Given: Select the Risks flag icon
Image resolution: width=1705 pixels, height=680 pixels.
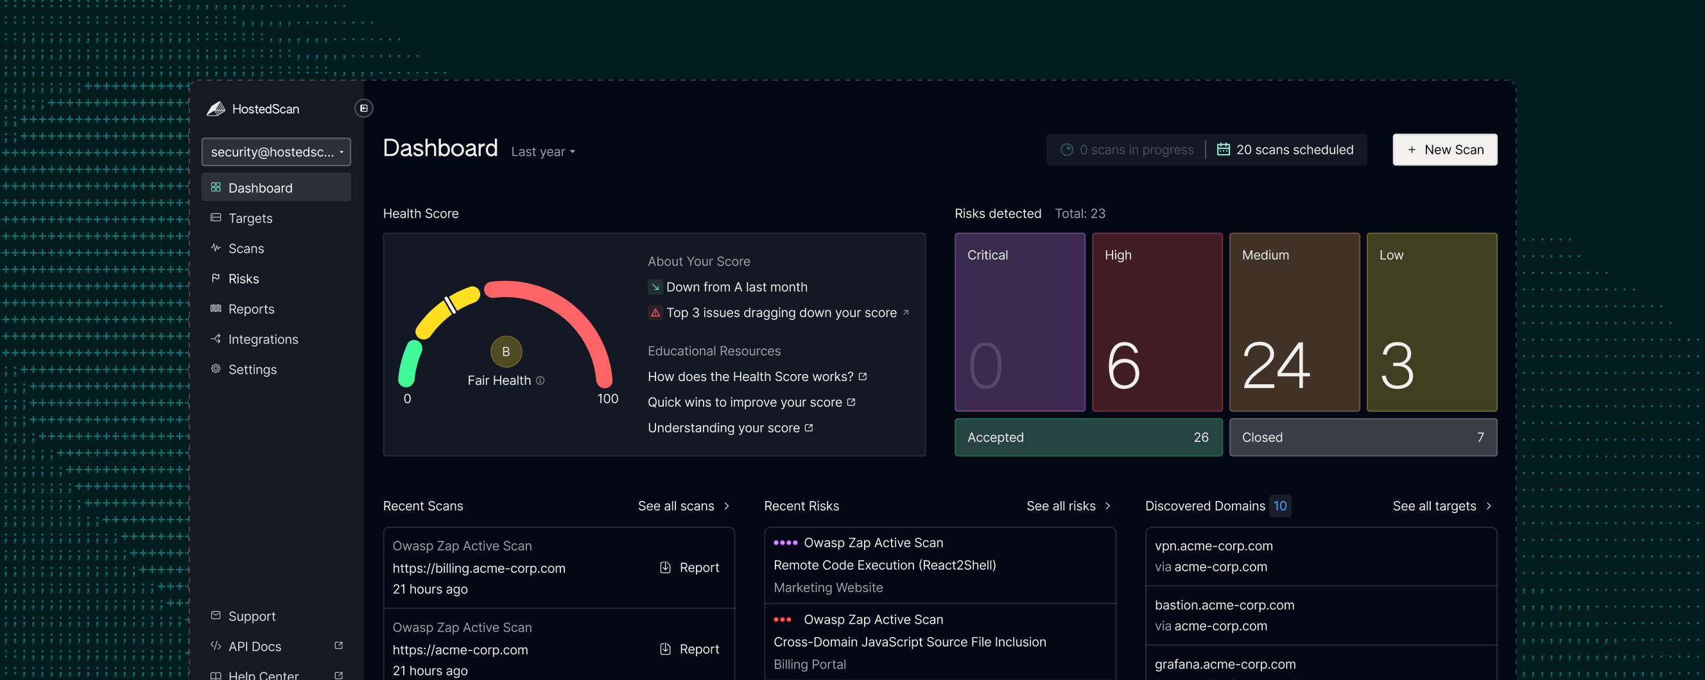Looking at the screenshot, I should click(216, 278).
